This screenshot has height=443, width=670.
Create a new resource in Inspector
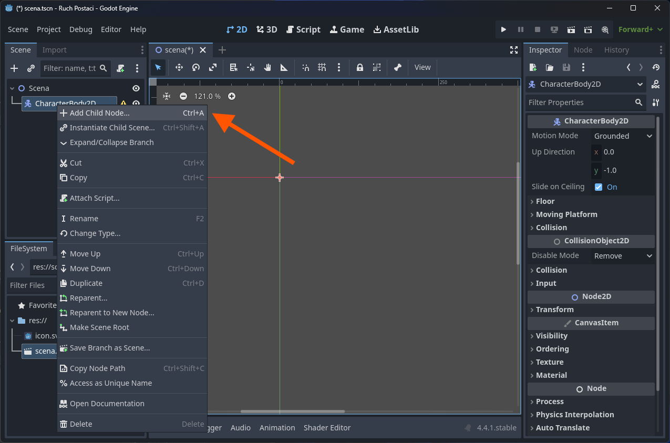(x=533, y=67)
